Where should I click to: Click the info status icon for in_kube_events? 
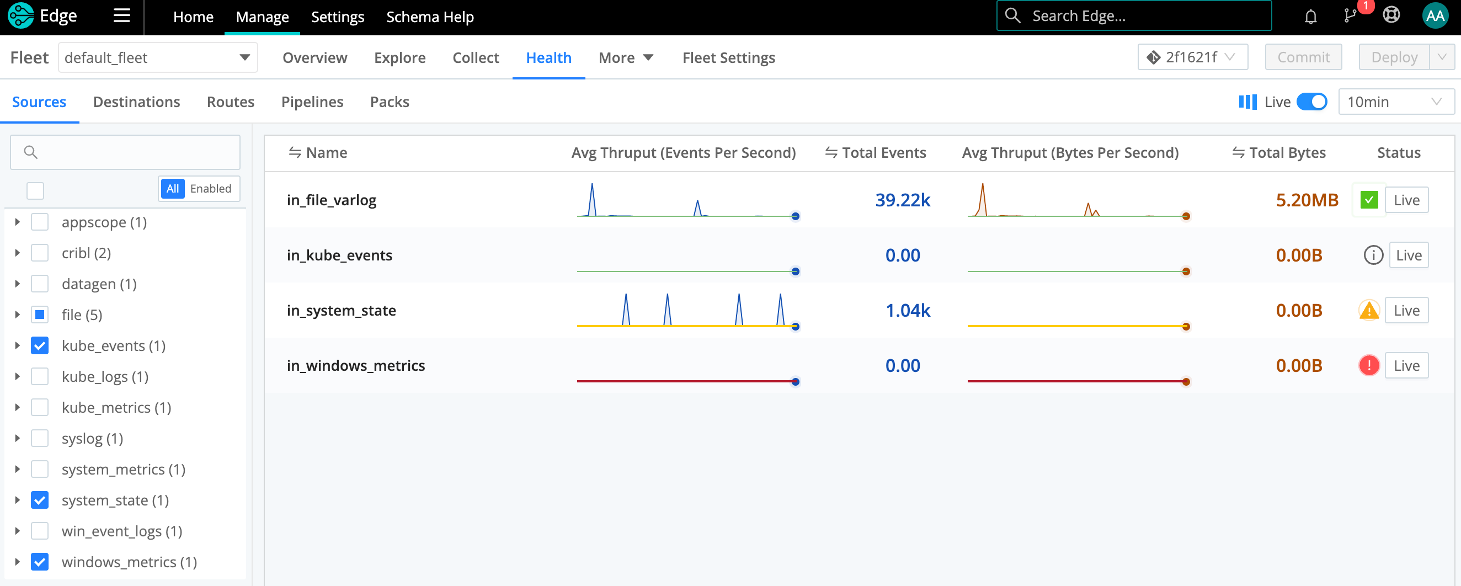pyautogui.click(x=1373, y=255)
